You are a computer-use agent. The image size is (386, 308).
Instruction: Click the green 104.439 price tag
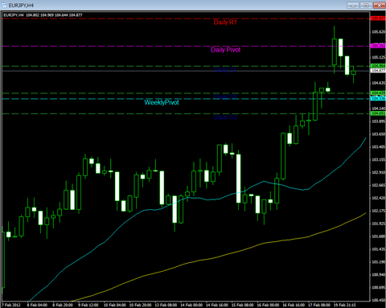pos(378,93)
